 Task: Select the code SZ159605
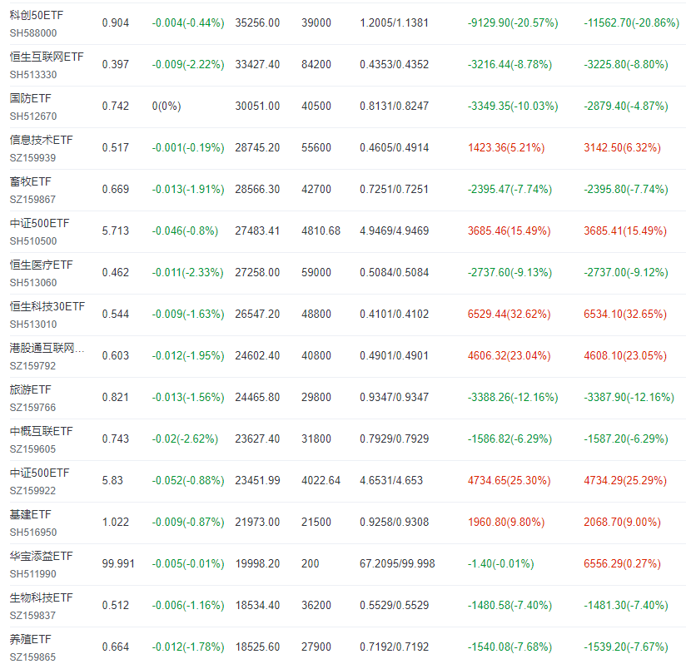coord(32,449)
